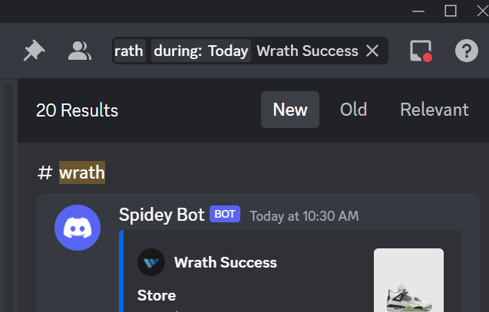
Task: Clear the search with the X icon
Action: tap(372, 51)
